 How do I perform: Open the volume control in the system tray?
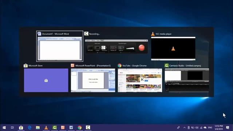coord(197,128)
